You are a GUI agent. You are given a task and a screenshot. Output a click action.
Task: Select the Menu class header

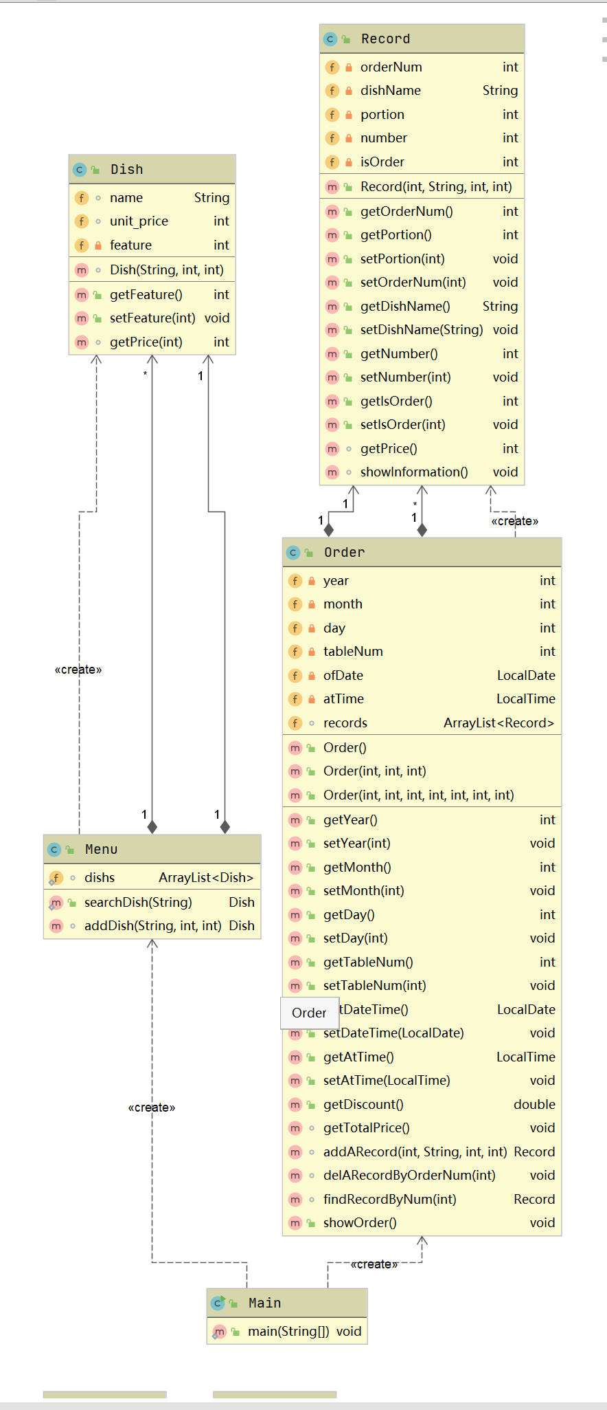[x=152, y=850]
